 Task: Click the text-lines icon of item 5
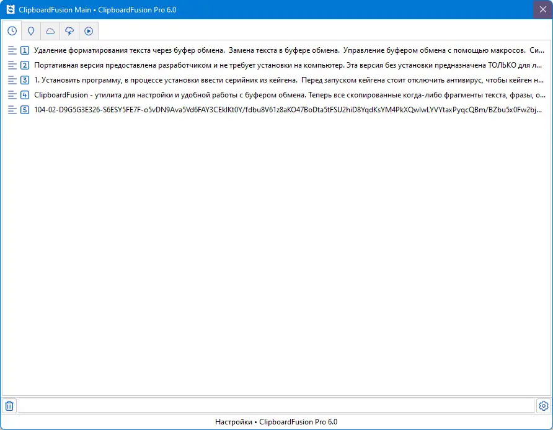(12, 110)
